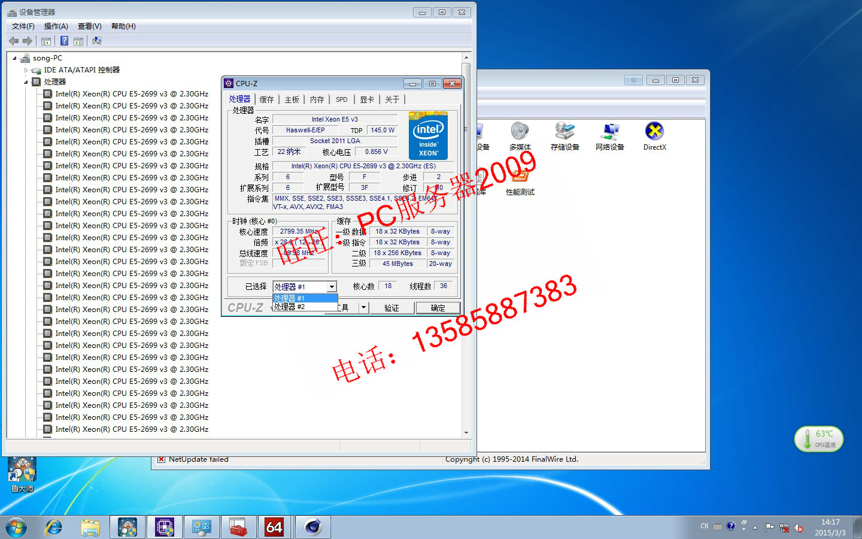Screen dimensions: 862x539
Task: Click the 名字 field reading Intel Xeon E5 v3
Action: [x=335, y=119]
